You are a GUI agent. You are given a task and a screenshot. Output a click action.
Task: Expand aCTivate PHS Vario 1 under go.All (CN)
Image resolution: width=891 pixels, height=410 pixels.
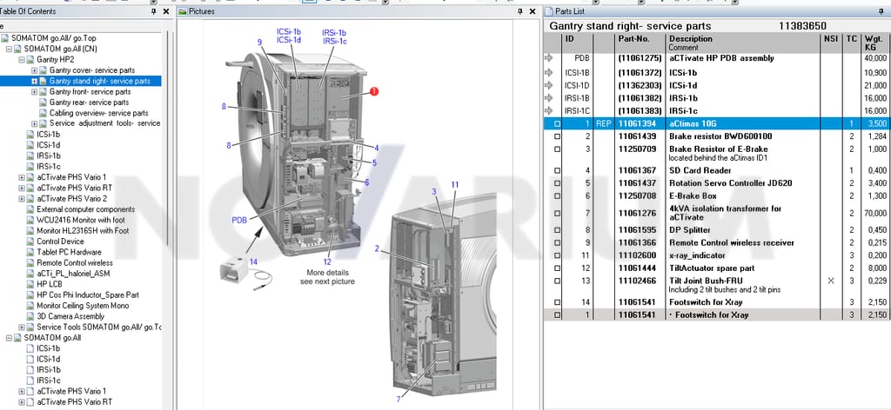pos(22,177)
